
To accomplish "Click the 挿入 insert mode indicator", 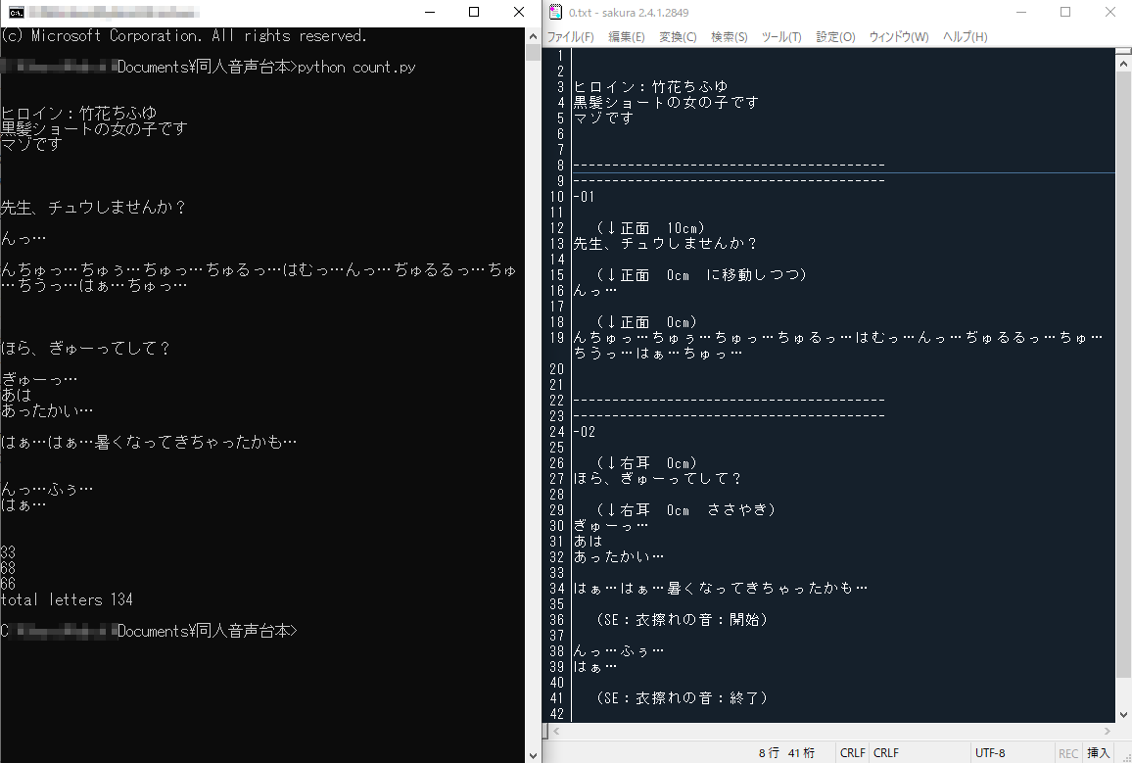I will (x=1098, y=753).
